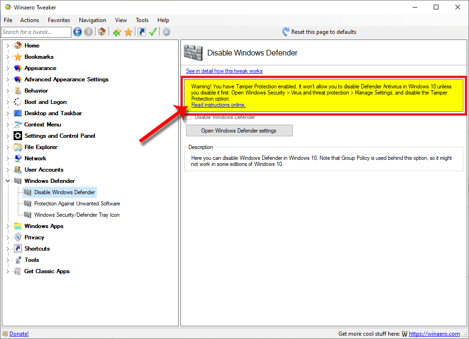Select the Bookmarks star icon in the tree
Screen dimensions: 469x339
click(x=18, y=57)
